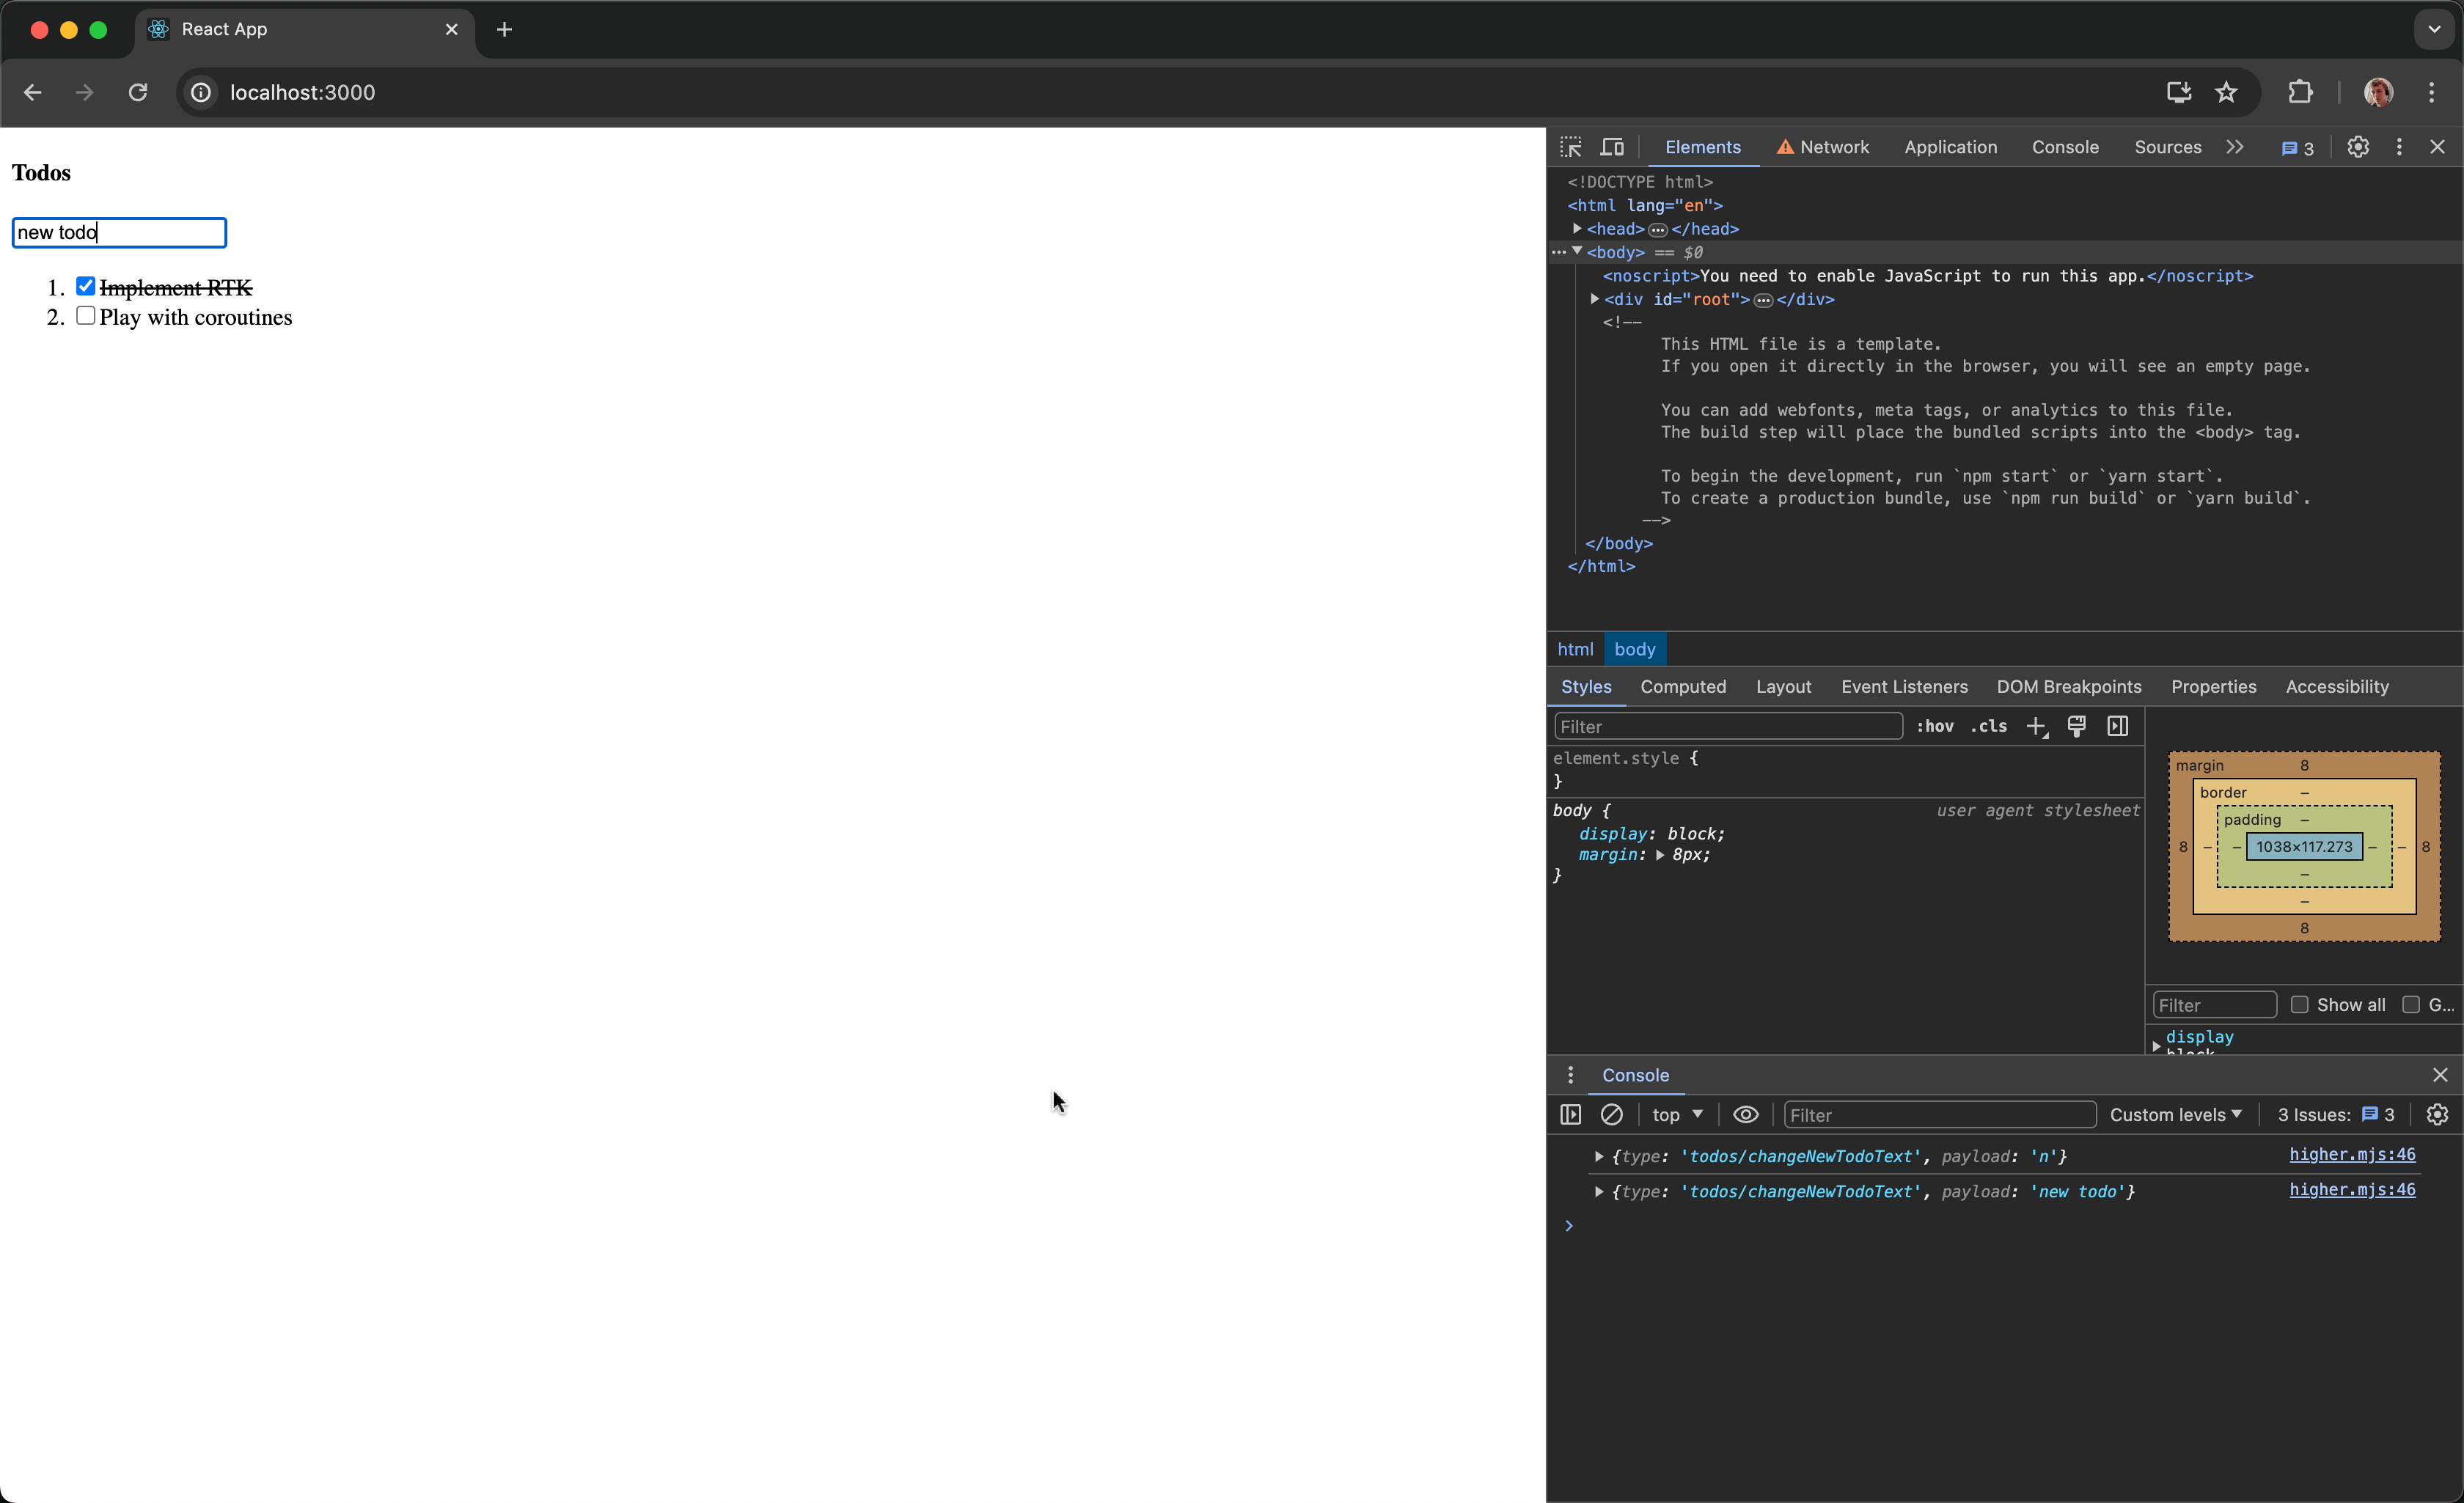Uncheck the Implement RTK todo checkbox
Viewport: 2464px width, 1503px height.
tap(86, 286)
